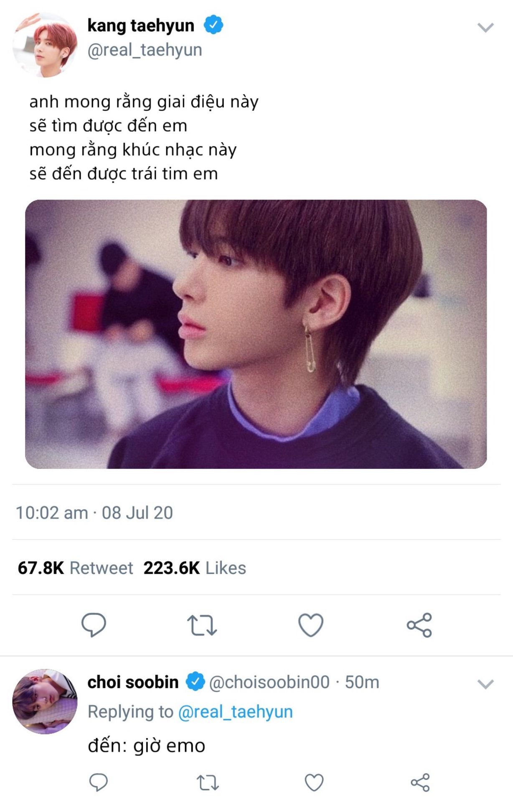
Task: Open choi soobin's profile avatar
Action: tap(45, 701)
